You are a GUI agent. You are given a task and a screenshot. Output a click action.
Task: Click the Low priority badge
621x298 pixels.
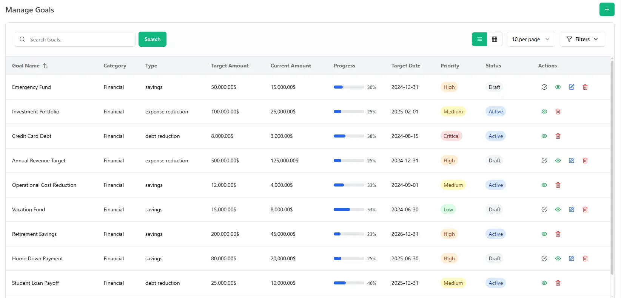click(x=448, y=209)
